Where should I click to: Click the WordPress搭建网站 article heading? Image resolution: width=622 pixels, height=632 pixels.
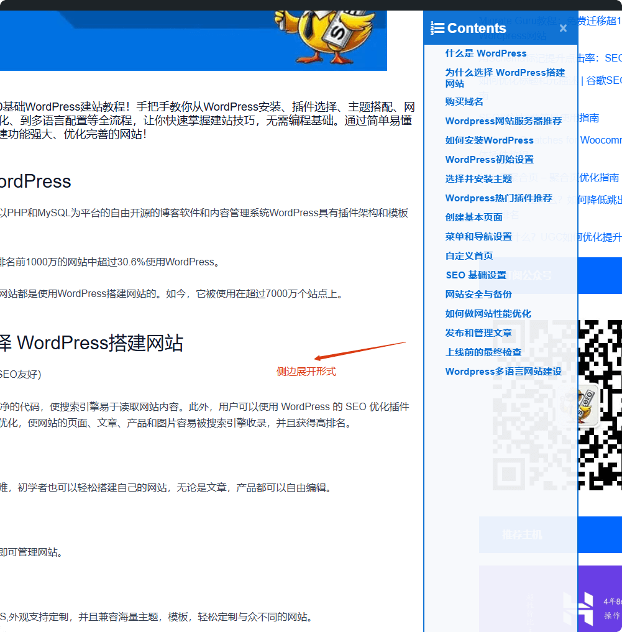(91, 344)
